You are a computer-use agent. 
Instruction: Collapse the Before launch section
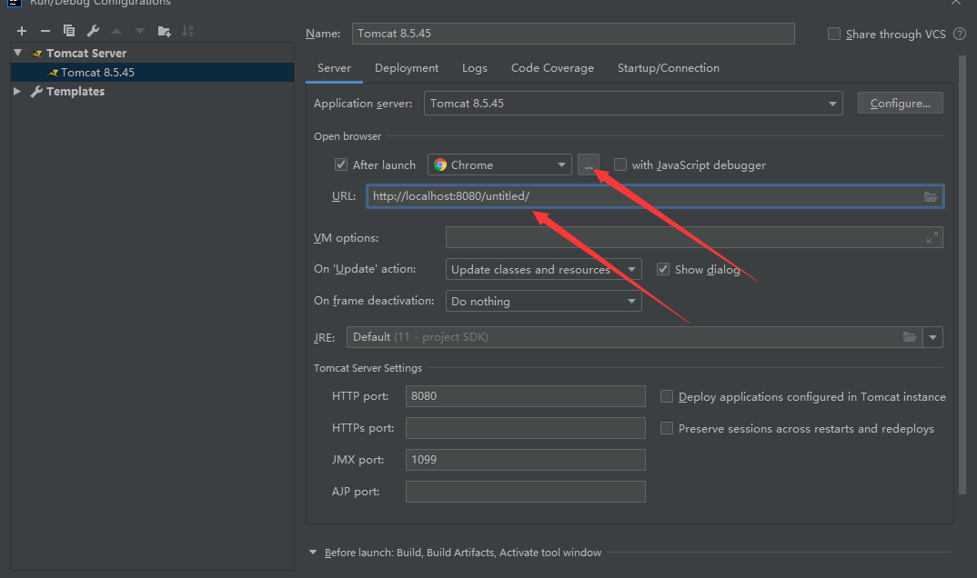[313, 553]
